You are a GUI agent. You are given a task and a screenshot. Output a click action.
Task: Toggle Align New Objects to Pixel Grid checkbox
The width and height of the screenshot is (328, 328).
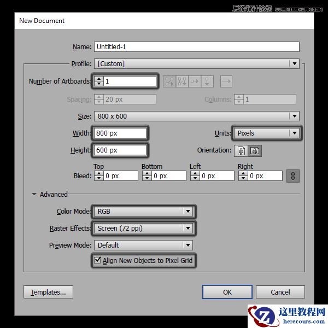pyautogui.click(x=97, y=260)
